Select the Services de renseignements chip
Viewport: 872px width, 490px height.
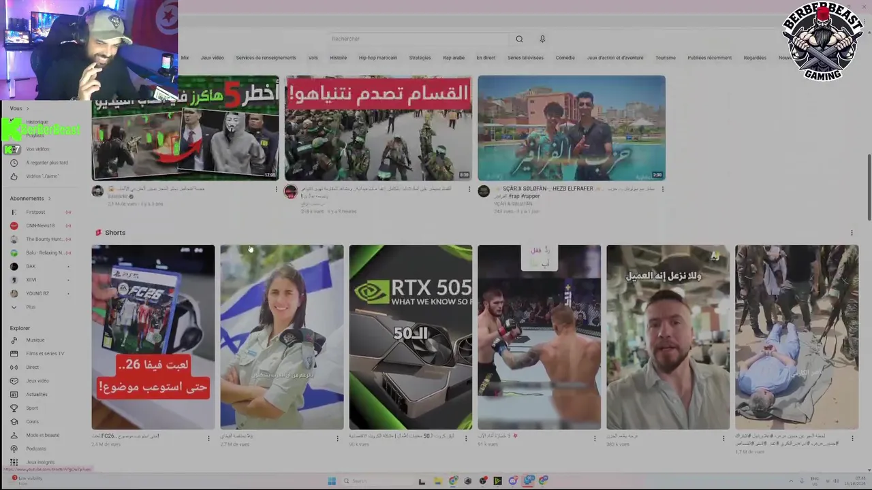[x=266, y=58]
